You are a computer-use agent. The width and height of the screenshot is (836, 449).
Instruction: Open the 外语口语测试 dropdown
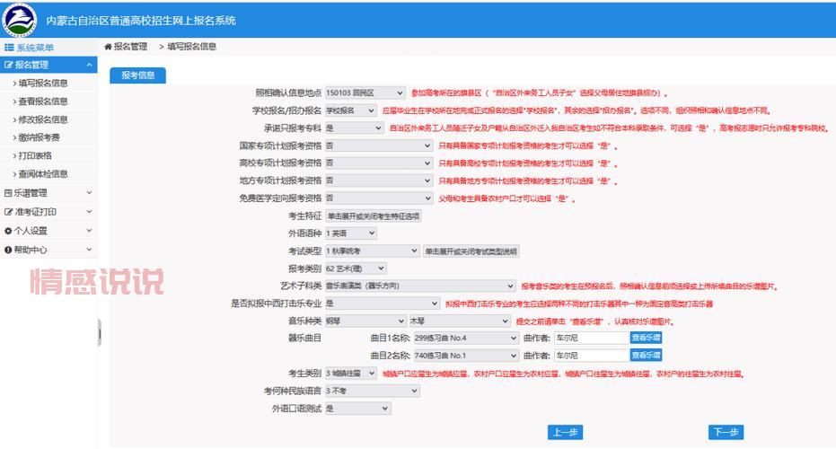point(357,409)
